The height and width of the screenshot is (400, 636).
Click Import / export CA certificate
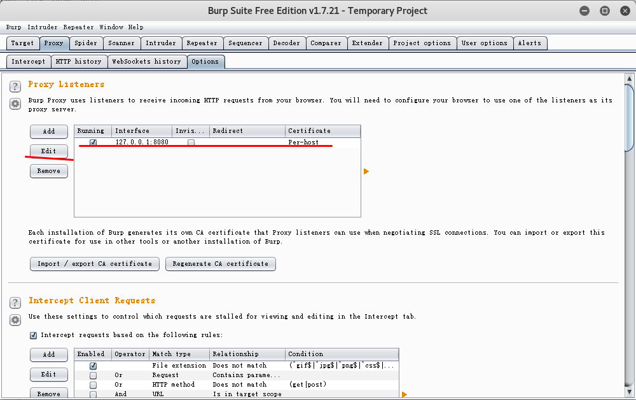pos(95,264)
